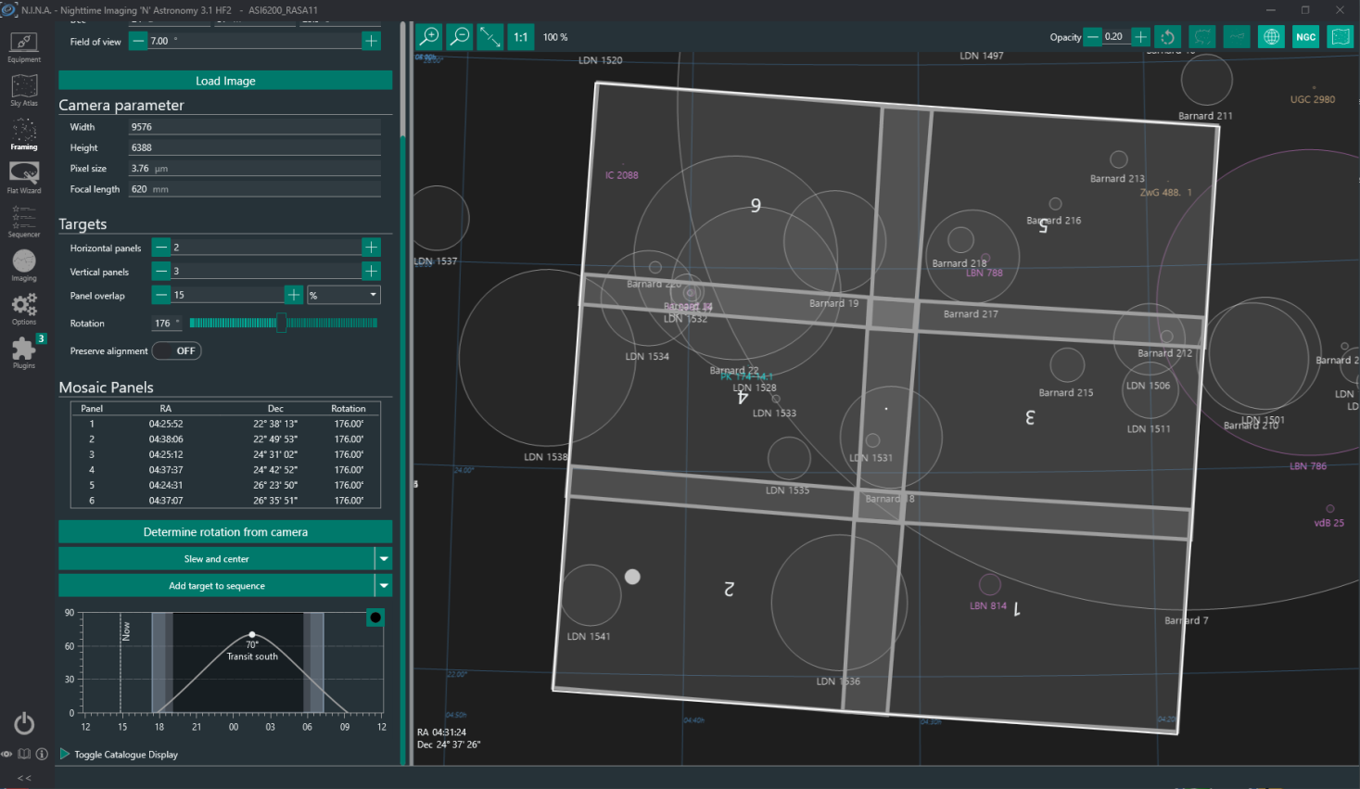
Task: Select mosaic panel row 3
Action: (225, 454)
